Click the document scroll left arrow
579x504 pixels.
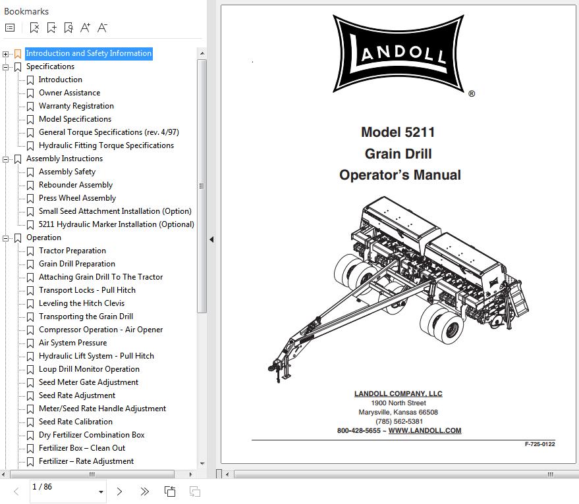tap(227, 474)
